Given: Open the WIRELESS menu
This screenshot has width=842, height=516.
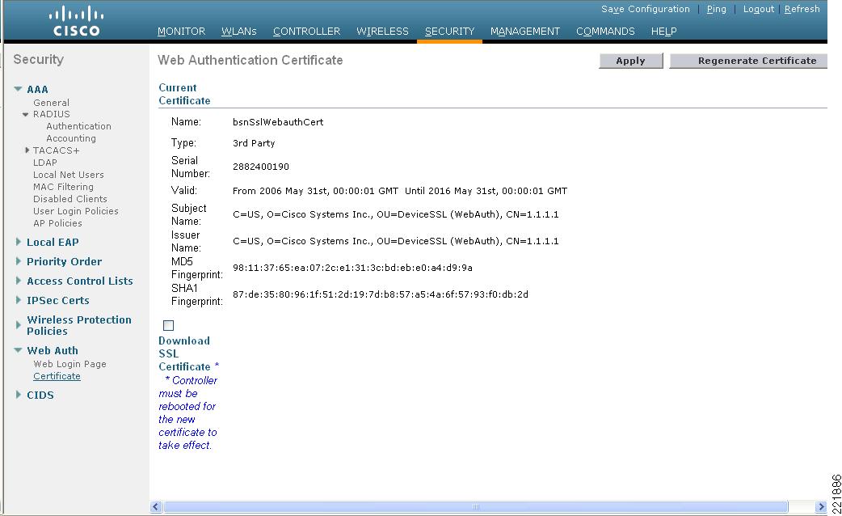Looking at the screenshot, I should (382, 32).
